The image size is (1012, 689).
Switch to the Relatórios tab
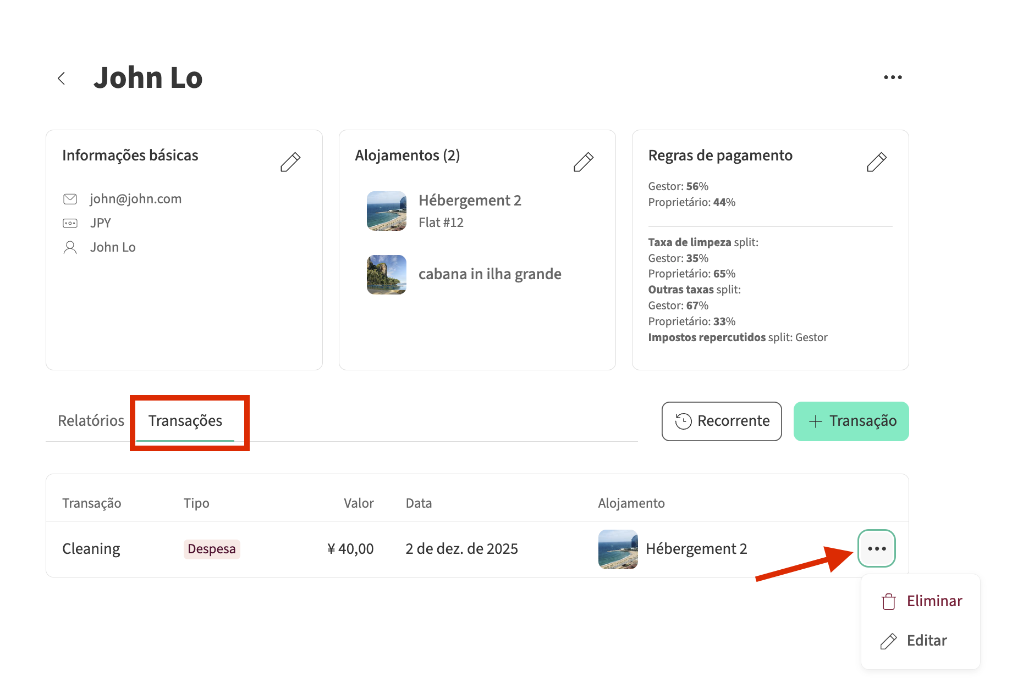tap(91, 421)
